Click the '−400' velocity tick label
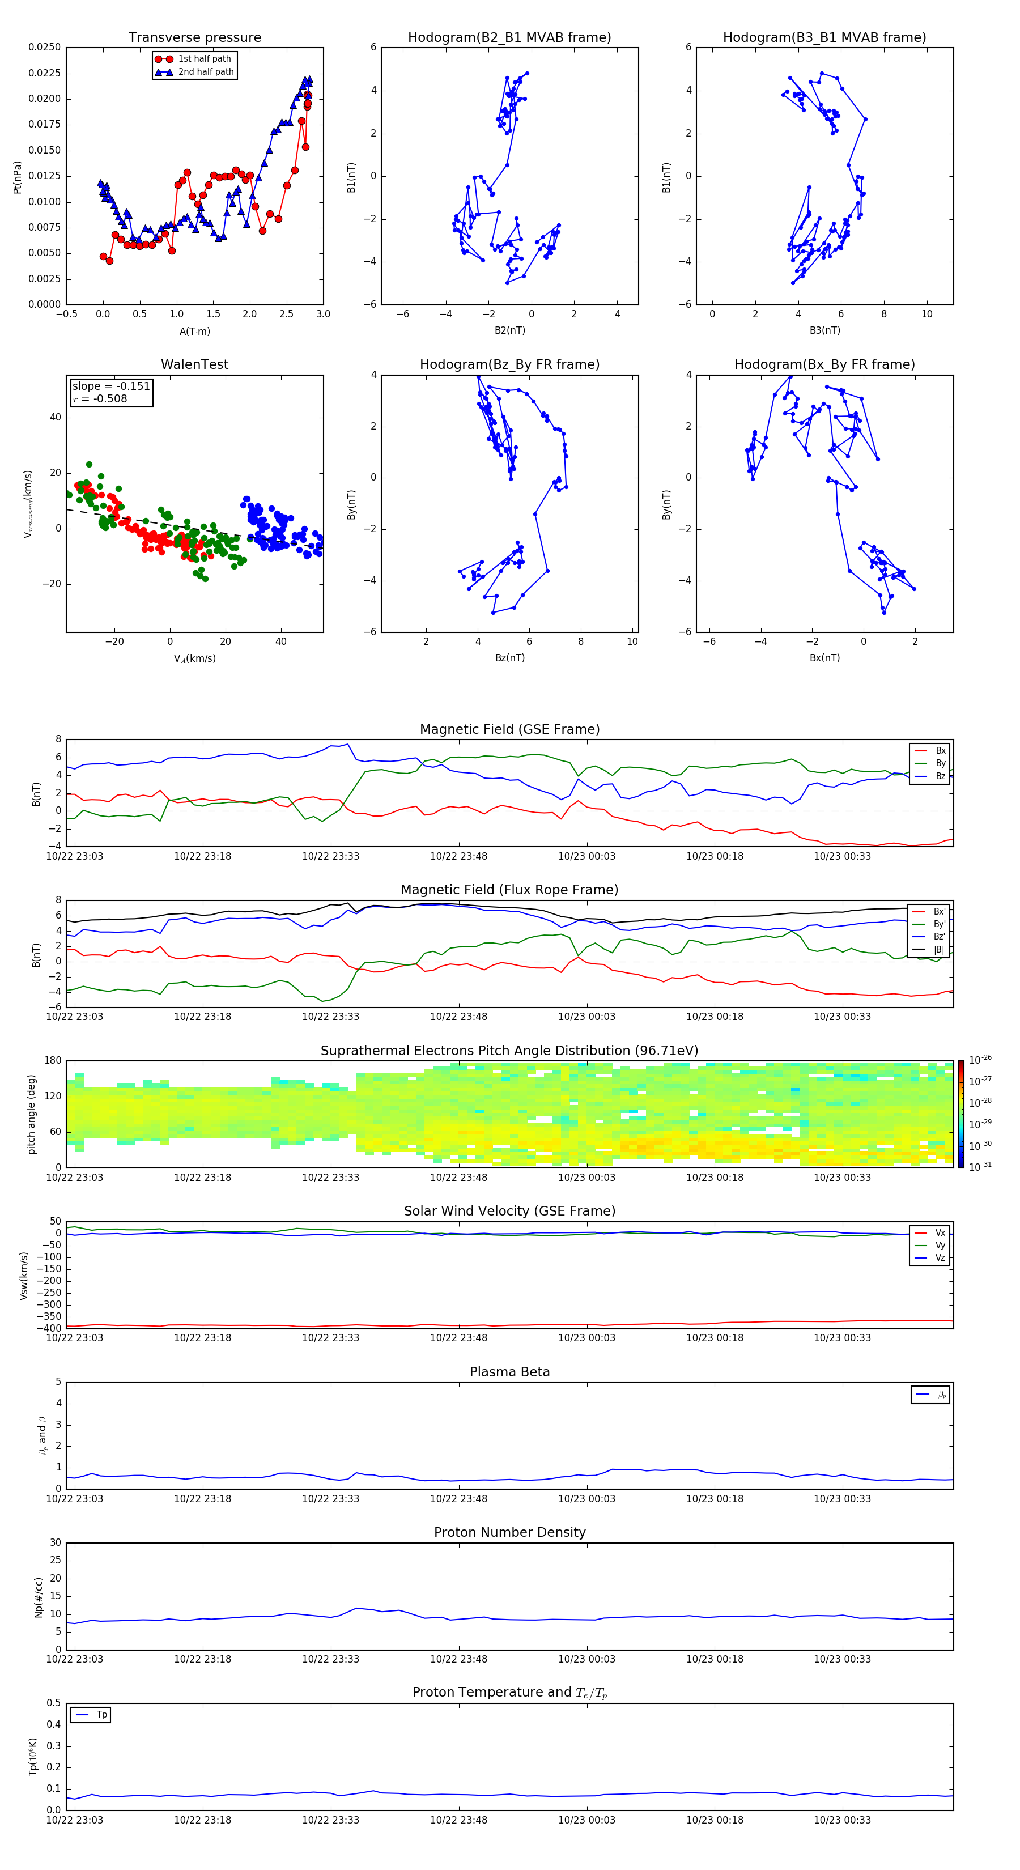Screen dimensions: 1020x1870 click(x=49, y=1328)
